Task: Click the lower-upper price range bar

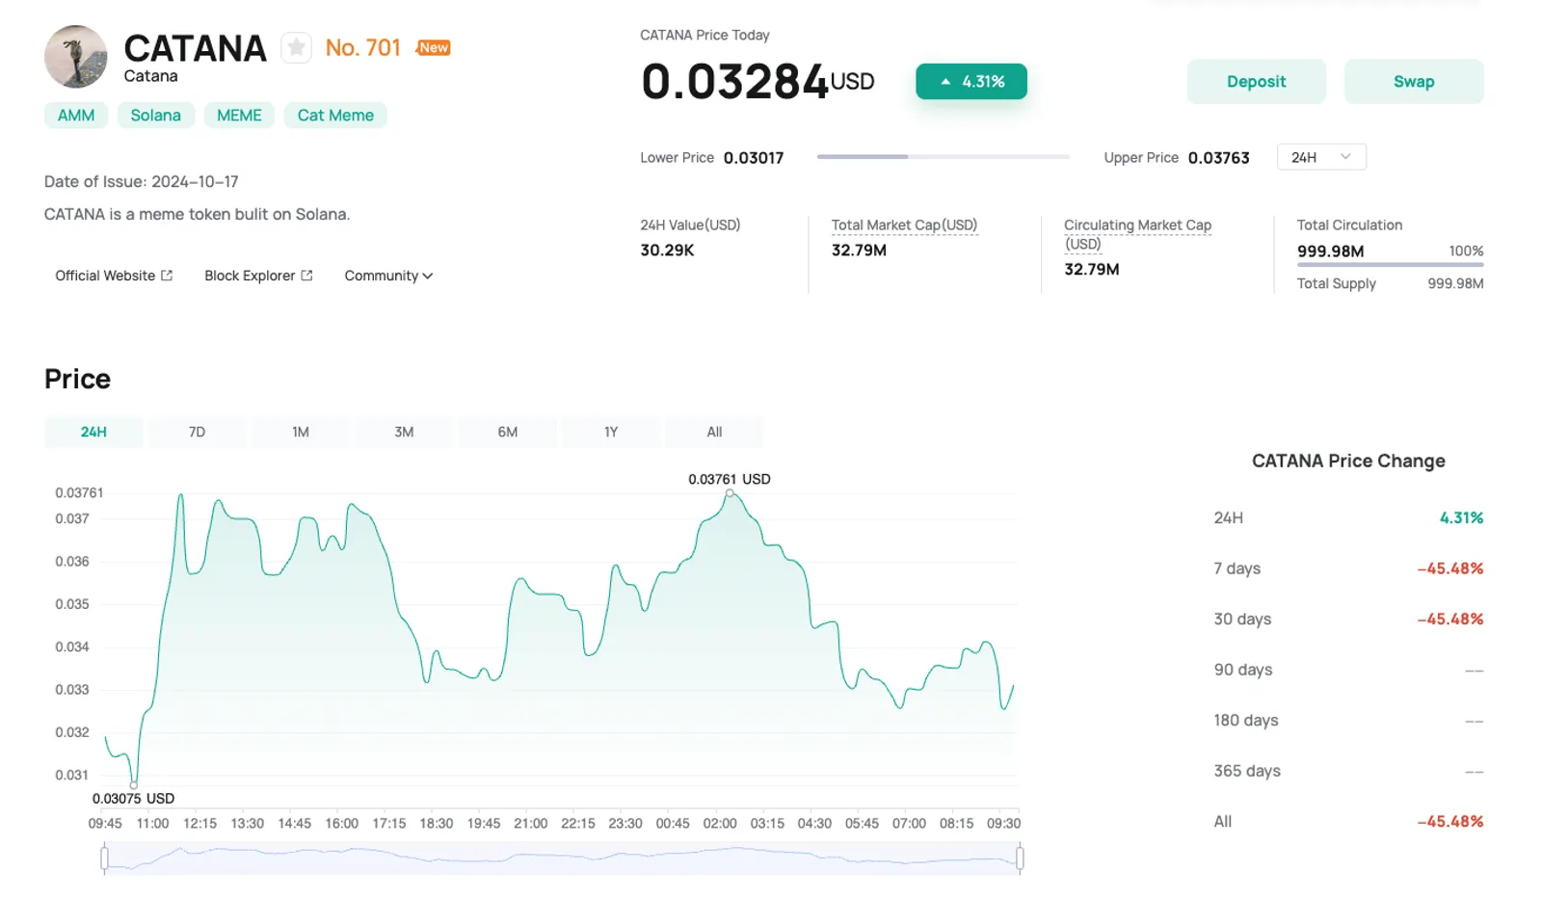Action: click(x=944, y=156)
